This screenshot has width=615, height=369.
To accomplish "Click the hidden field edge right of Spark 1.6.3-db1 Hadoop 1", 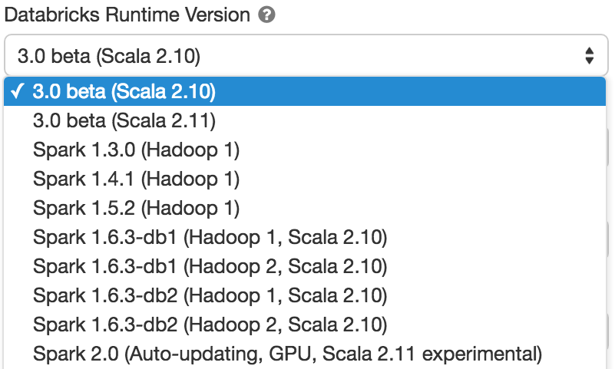I will click(610, 239).
